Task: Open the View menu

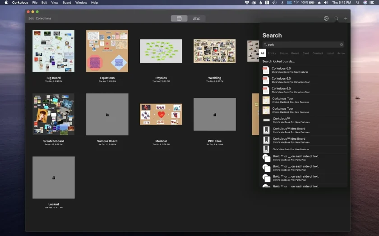Action: click(55, 2)
